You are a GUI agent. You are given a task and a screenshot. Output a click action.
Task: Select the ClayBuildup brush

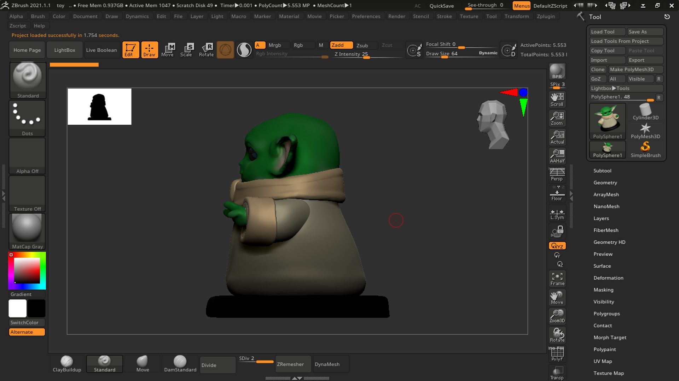[x=67, y=364]
